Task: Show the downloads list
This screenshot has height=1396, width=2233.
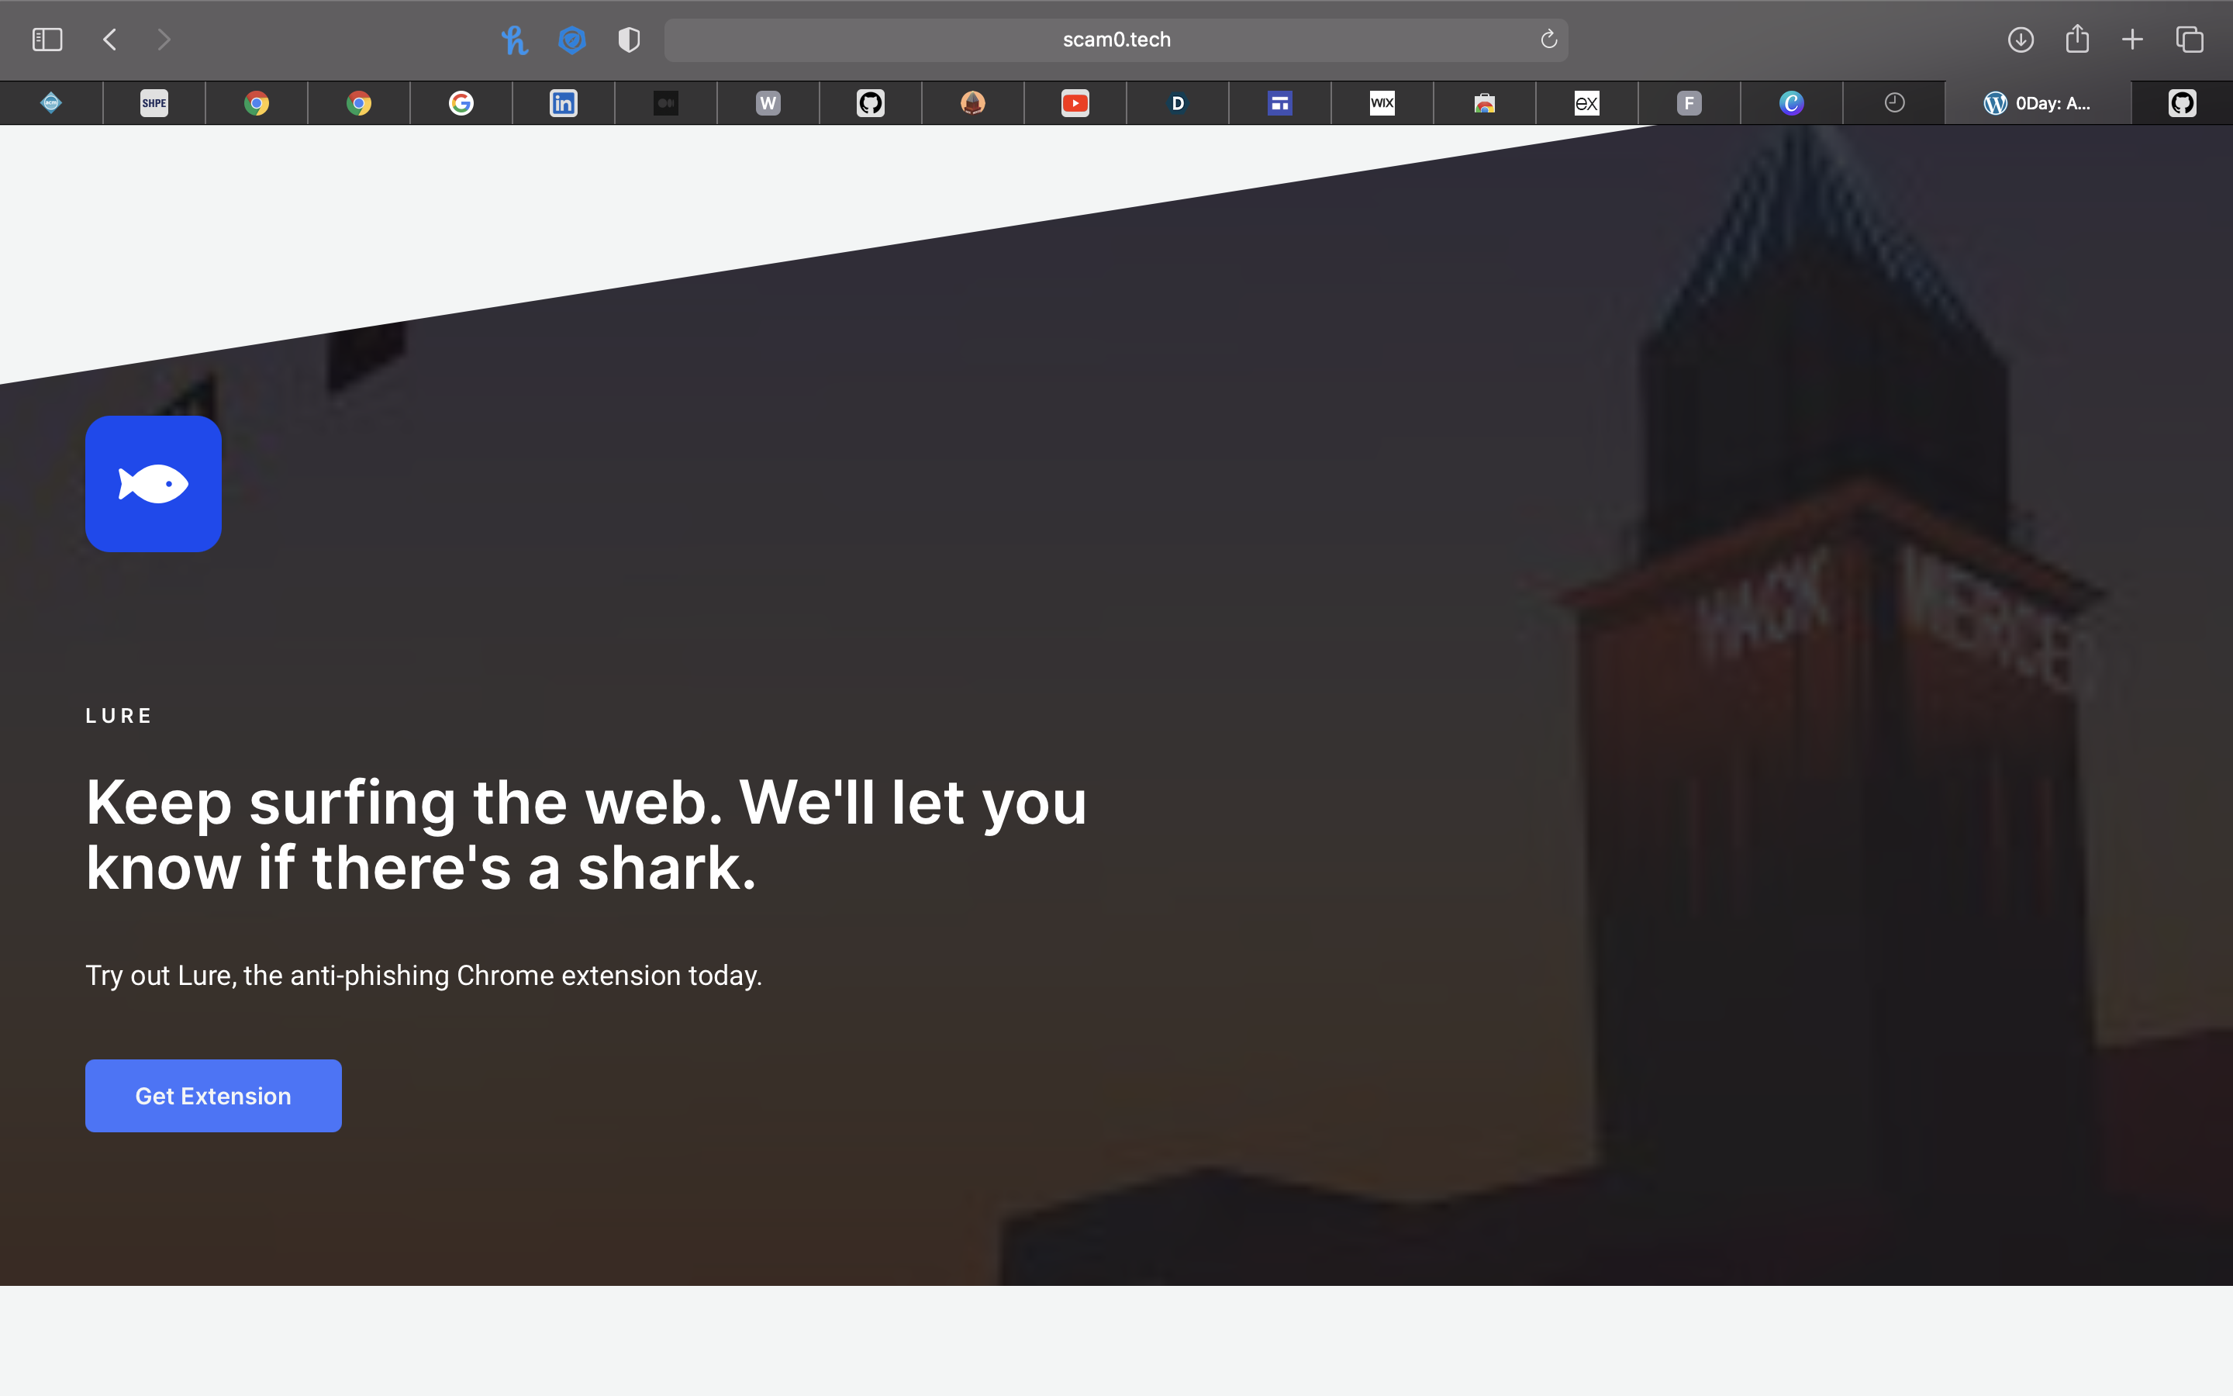Action: pyautogui.click(x=2021, y=40)
